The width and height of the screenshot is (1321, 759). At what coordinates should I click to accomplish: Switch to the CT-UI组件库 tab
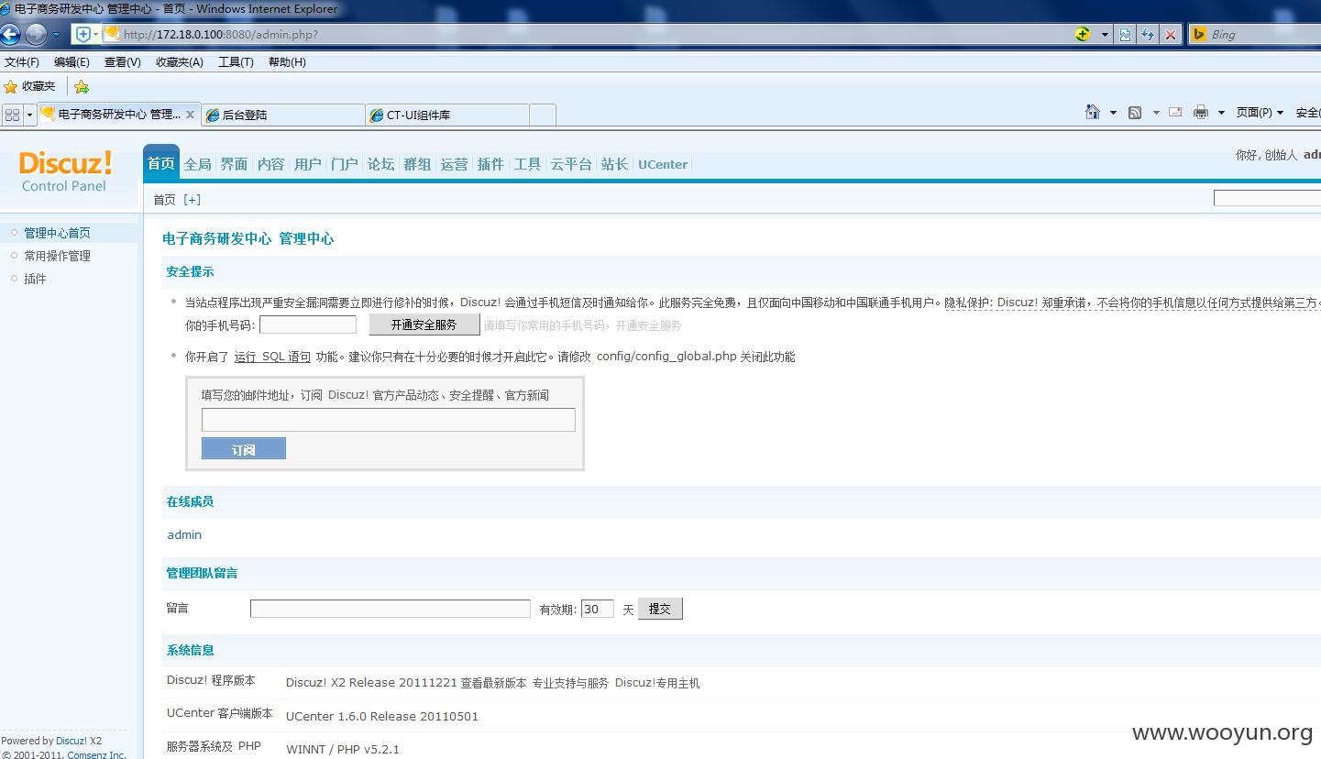[x=447, y=115]
